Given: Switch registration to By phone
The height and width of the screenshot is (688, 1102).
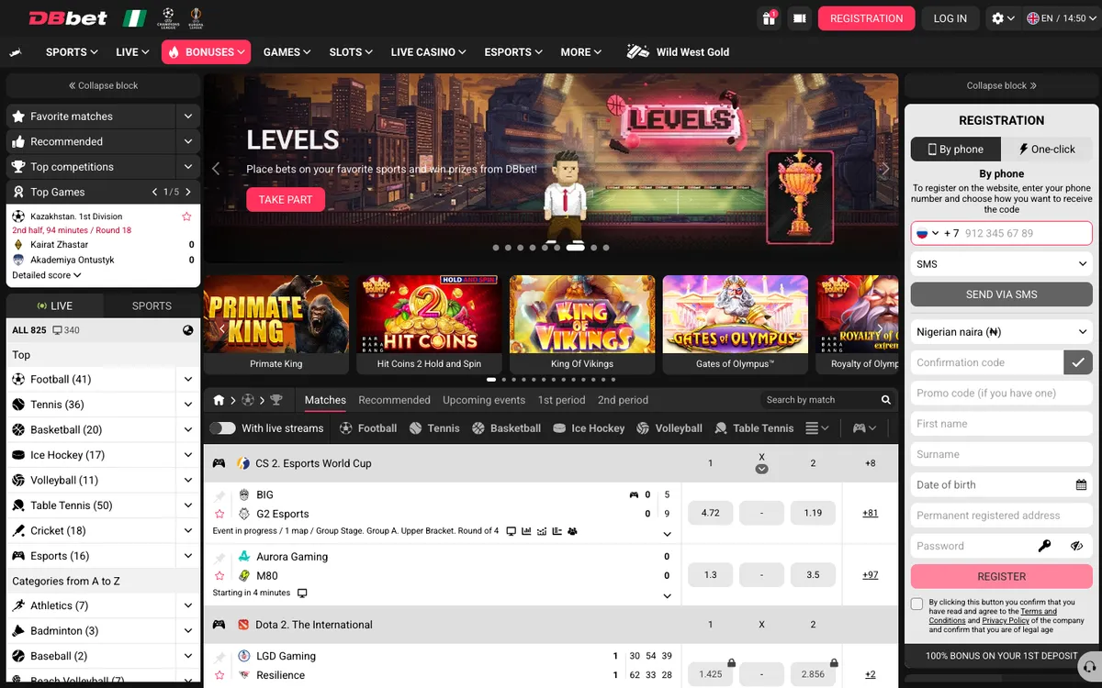Looking at the screenshot, I should (x=955, y=150).
